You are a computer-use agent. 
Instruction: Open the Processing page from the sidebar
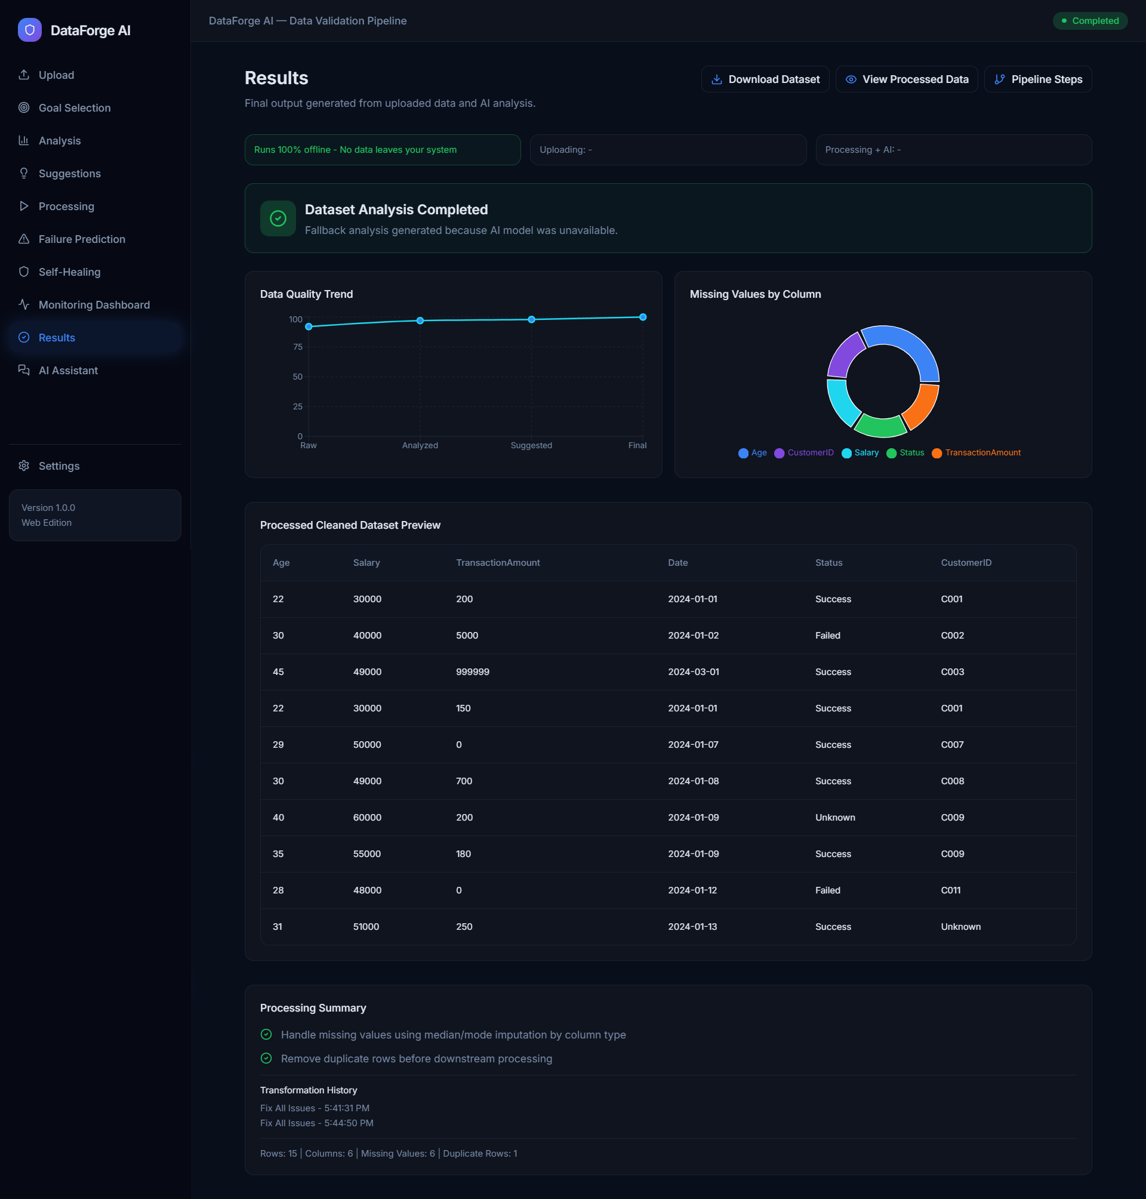pyautogui.click(x=66, y=206)
